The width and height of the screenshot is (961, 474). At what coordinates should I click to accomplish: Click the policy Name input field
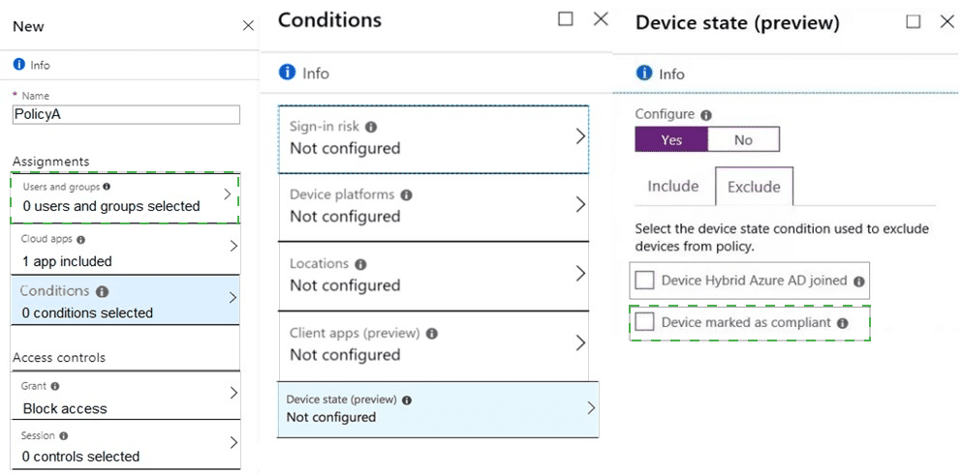tap(126, 114)
